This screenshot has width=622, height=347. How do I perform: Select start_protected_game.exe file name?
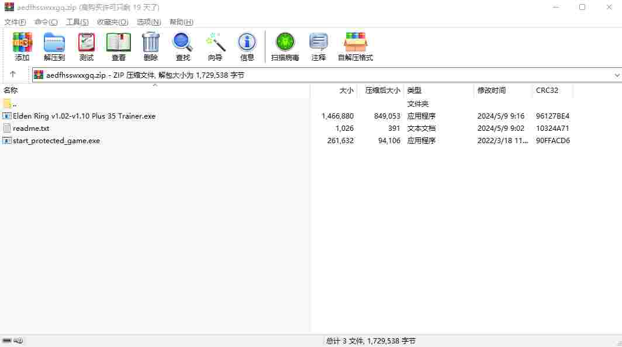(56, 141)
